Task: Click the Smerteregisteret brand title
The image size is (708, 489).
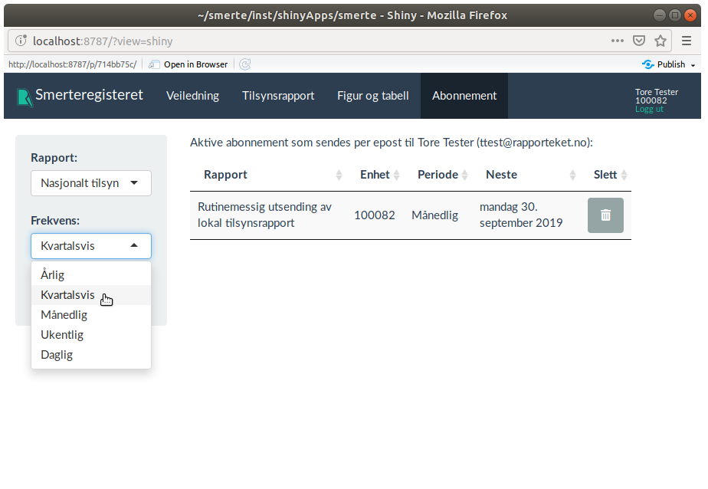Action: (x=89, y=95)
